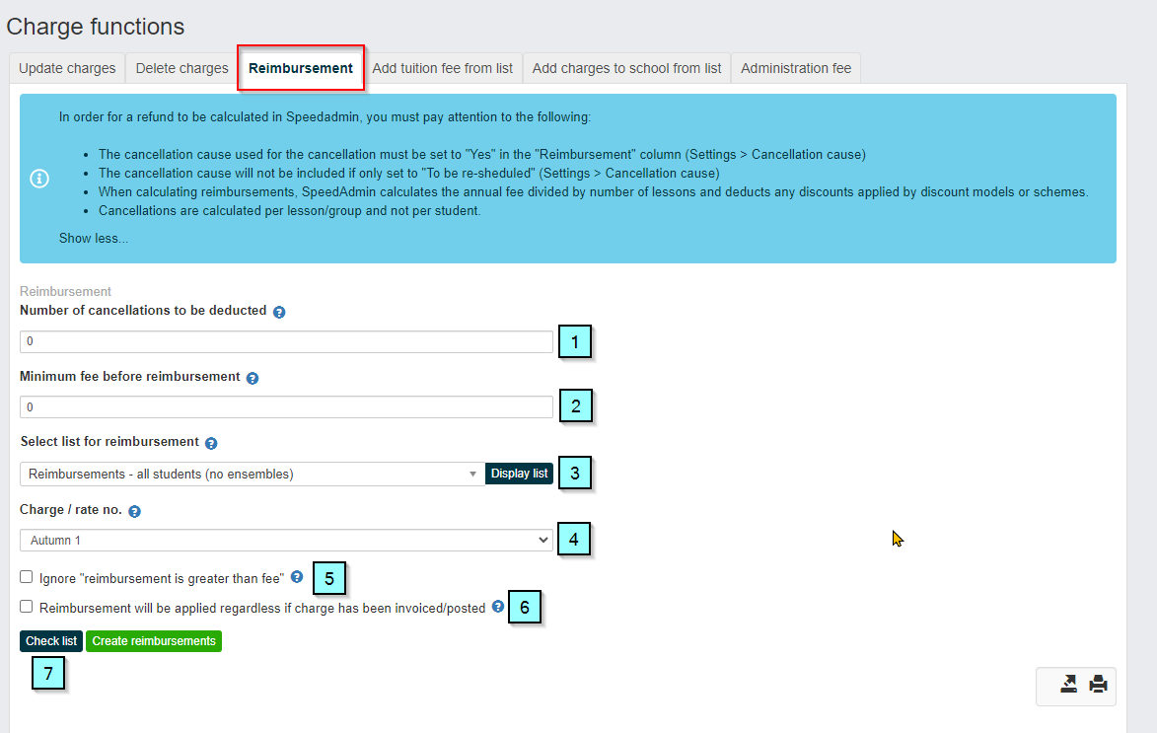The width and height of the screenshot is (1157, 733).
Task: Collapse the info box via Show less...
Action: [x=94, y=239]
